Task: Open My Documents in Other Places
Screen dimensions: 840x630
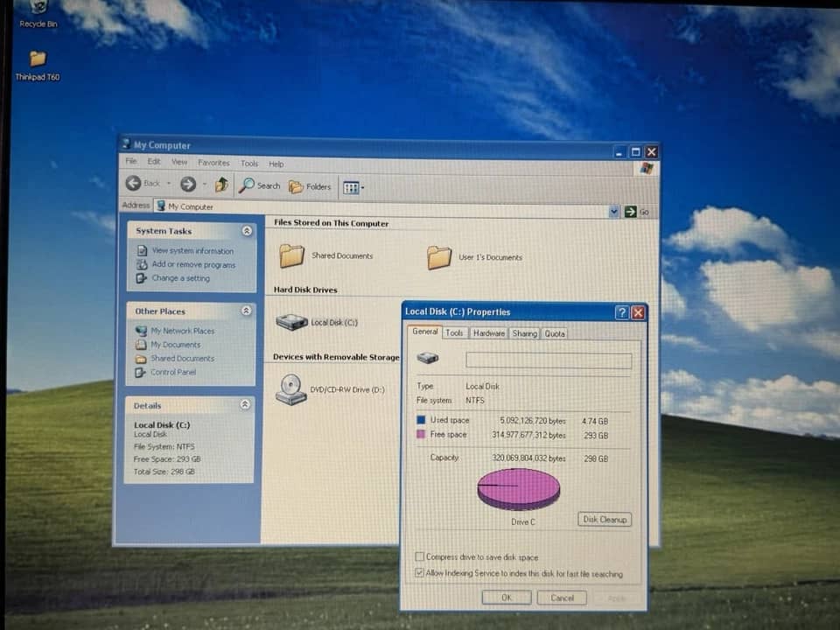Action: [176, 345]
